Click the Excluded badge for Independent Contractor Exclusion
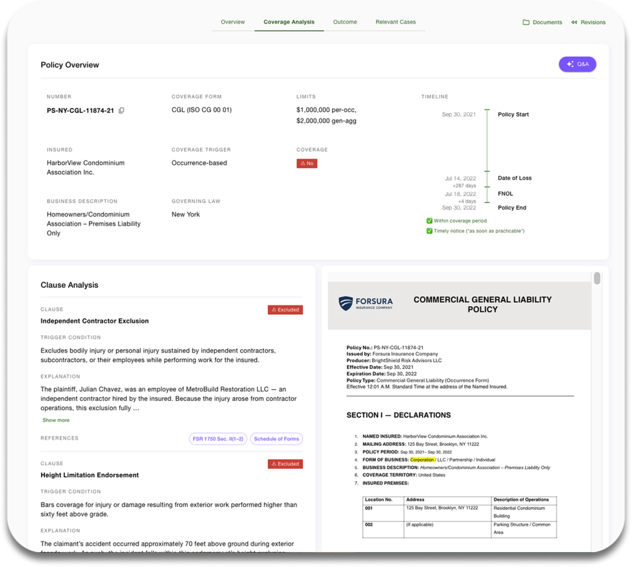This screenshot has width=632, height=567. 285,310
